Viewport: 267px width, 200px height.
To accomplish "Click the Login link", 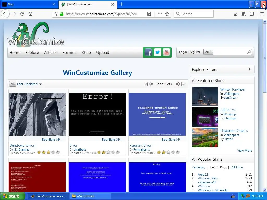I will (183, 52).
